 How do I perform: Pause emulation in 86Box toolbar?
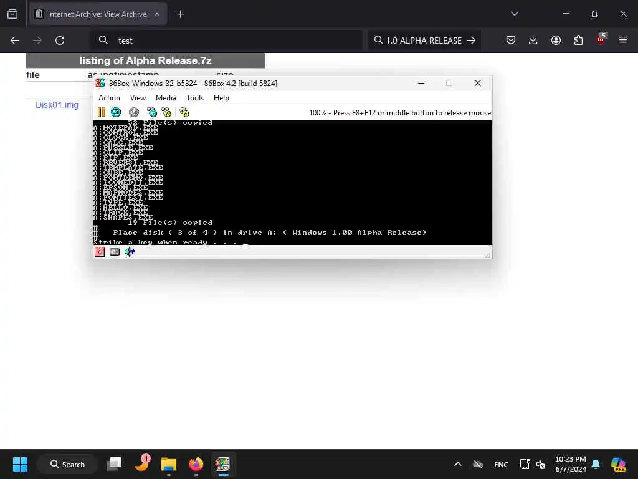point(102,112)
